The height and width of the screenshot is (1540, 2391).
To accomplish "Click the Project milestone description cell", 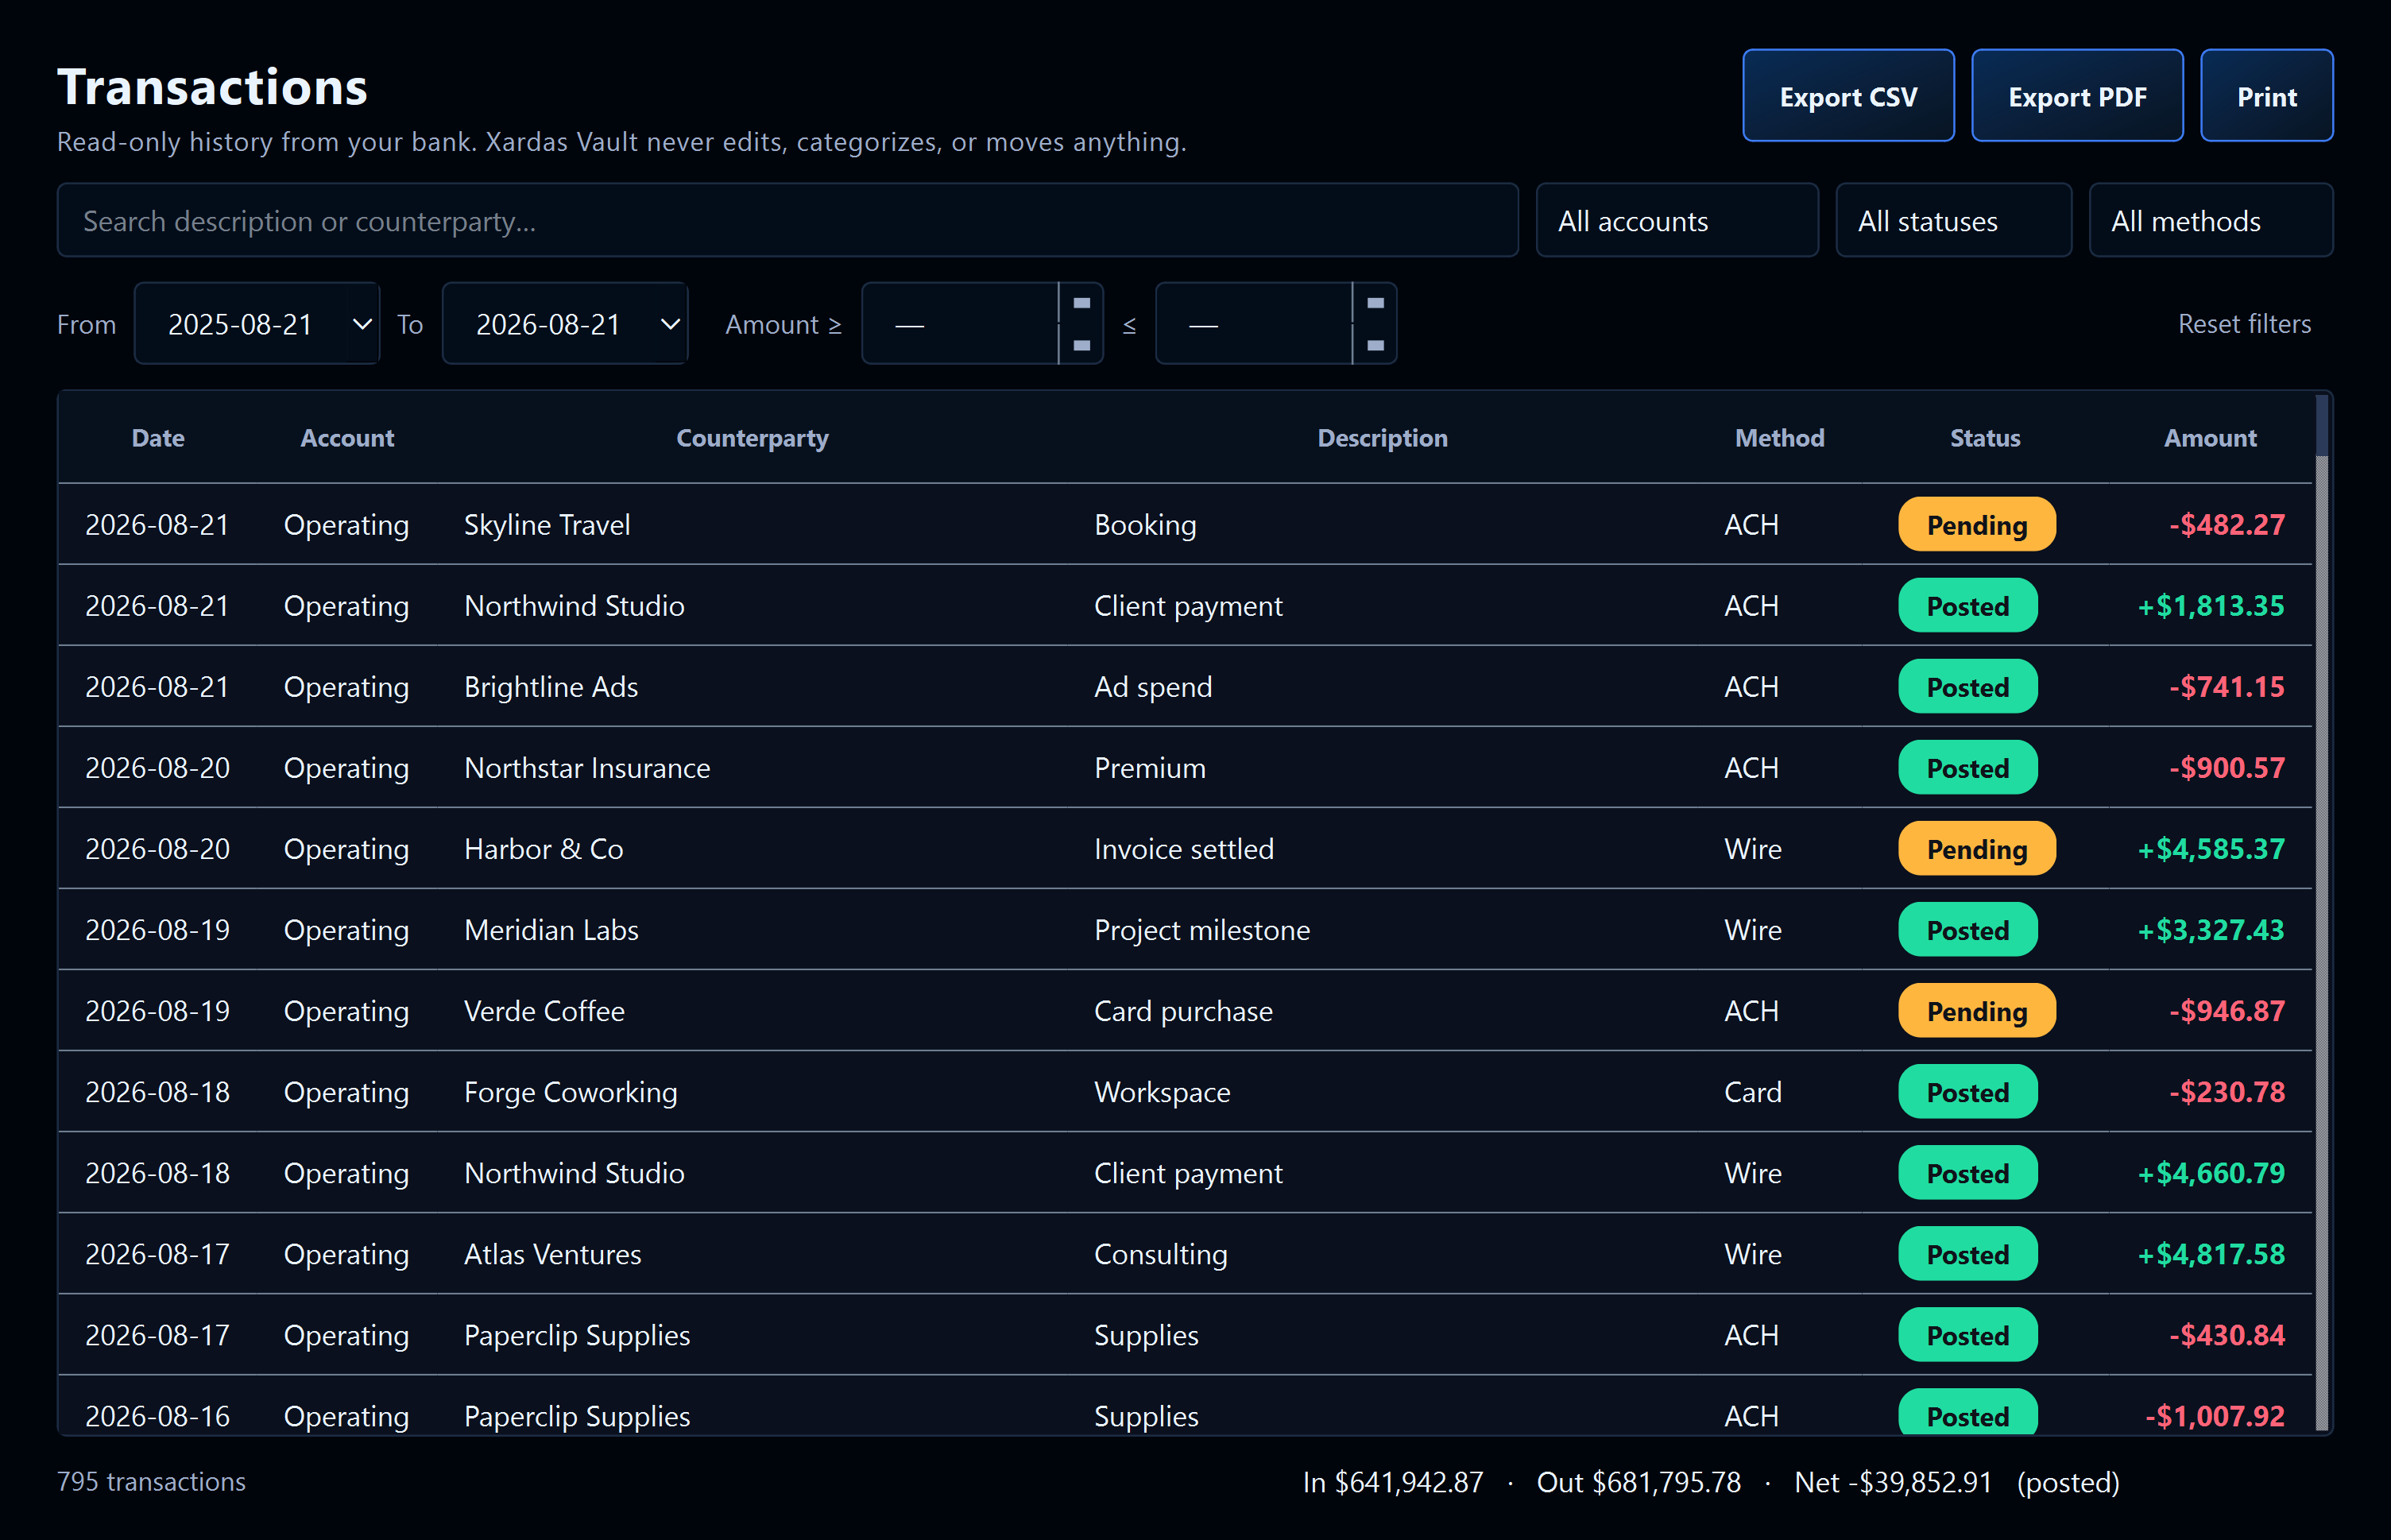I will click(1382, 930).
